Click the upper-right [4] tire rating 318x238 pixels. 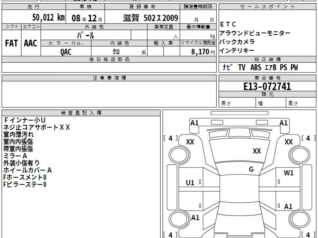308,138
